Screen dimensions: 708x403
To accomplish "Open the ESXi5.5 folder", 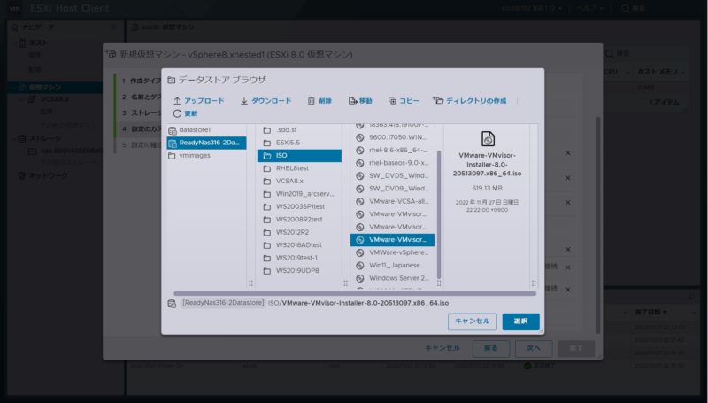I will click(x=299, y=143).
